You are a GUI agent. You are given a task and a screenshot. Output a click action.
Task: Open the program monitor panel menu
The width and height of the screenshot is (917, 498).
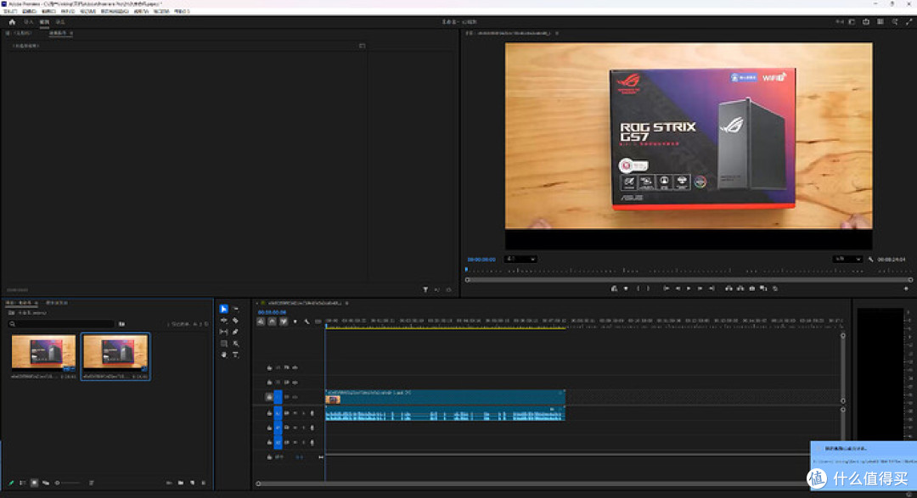tap(557, 33)
